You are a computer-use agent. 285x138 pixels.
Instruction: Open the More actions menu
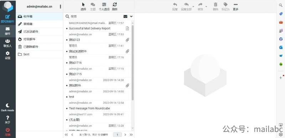pyautogui.click(x=235, y=6)
